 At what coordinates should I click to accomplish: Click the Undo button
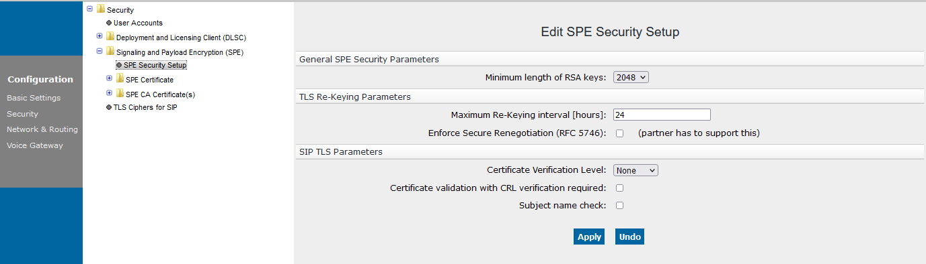[x=629, y=237]
